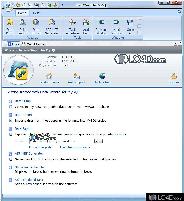Viewport: 184px width, 201px height.
Task: Click Add task in ribbon Tools group
Action: (x=86, y=27)
